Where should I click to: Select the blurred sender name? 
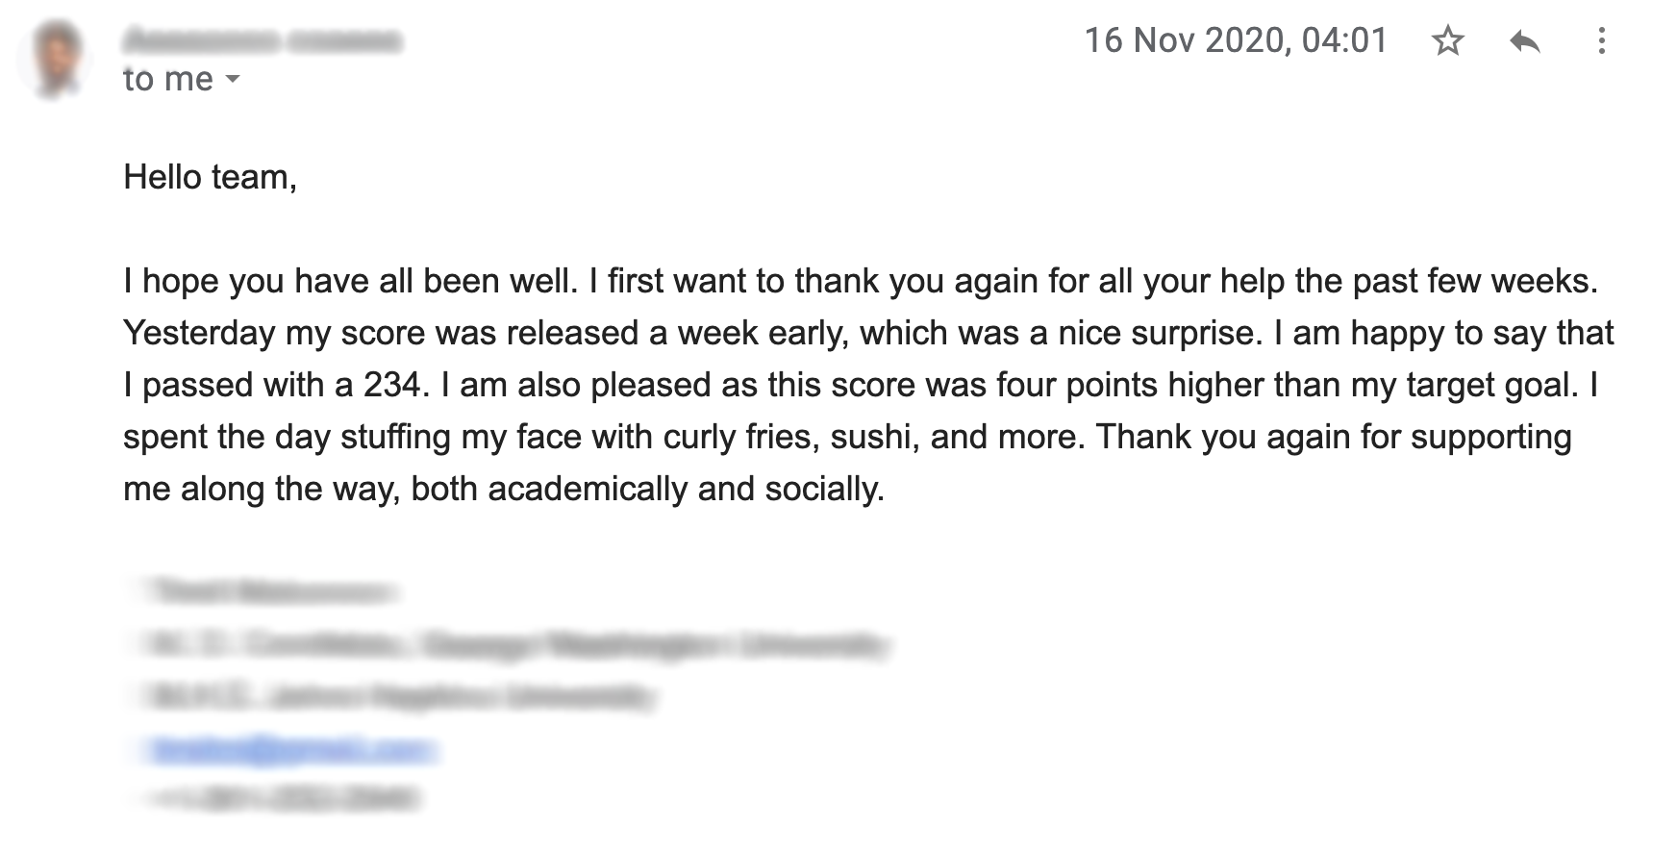pyautogui.click(x=262, y=41)
